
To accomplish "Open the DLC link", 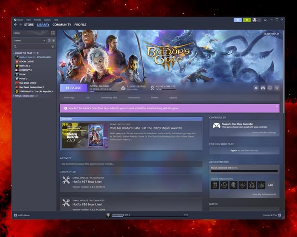I will [87, 98].
